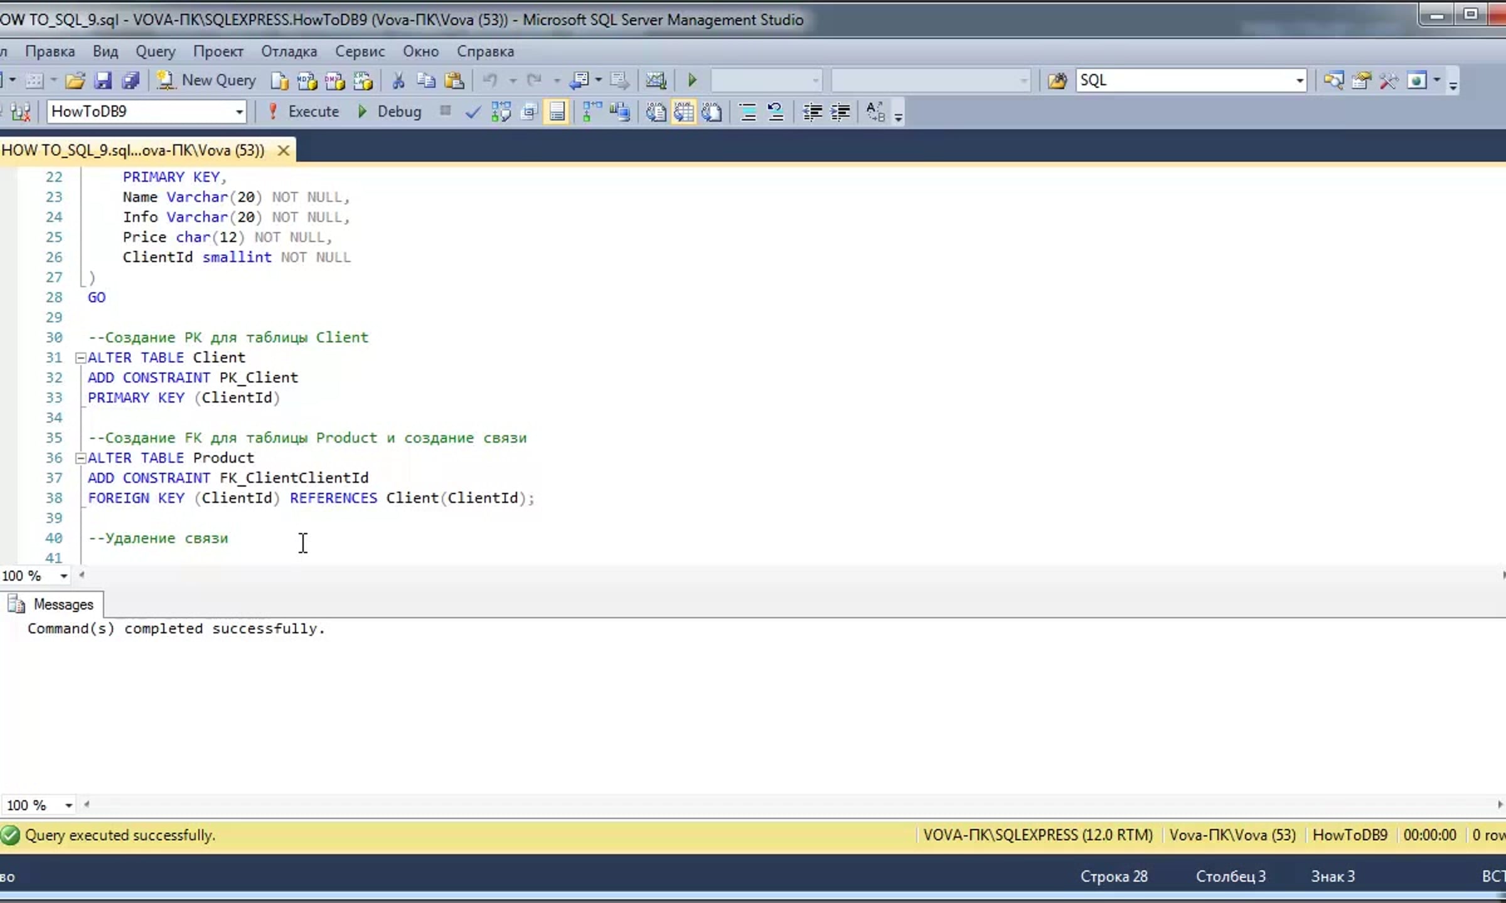Open the editor 100 % zoom dropdown
1506x903 pixels.
(x=63, y=576)
